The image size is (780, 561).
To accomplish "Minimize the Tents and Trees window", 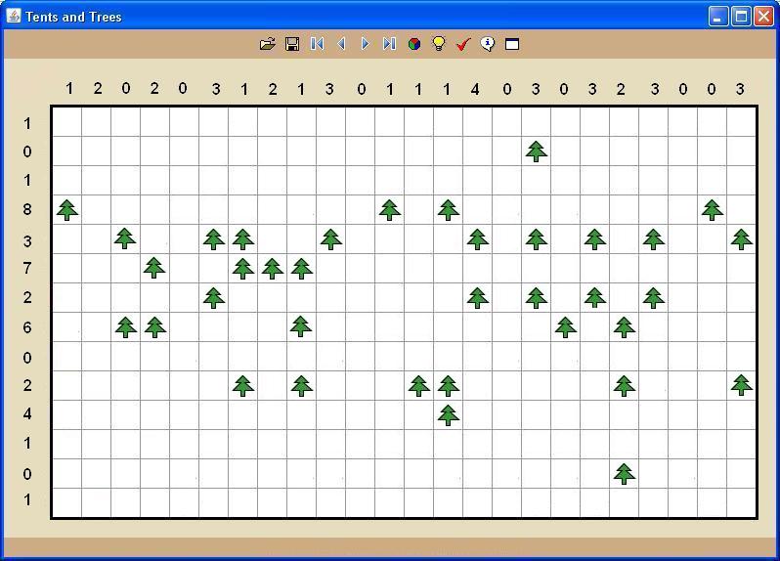I will (718, 16).
